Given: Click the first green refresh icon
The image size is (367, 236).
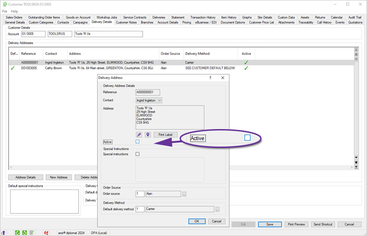Looking at the screenshot, I should click(17, 233).
